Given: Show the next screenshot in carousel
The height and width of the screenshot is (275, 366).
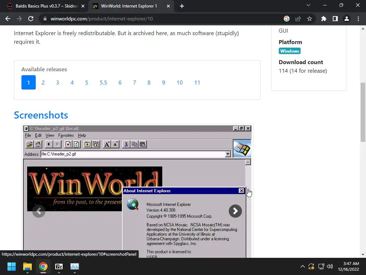Looking at the screenshot, I should click(235, 211).
